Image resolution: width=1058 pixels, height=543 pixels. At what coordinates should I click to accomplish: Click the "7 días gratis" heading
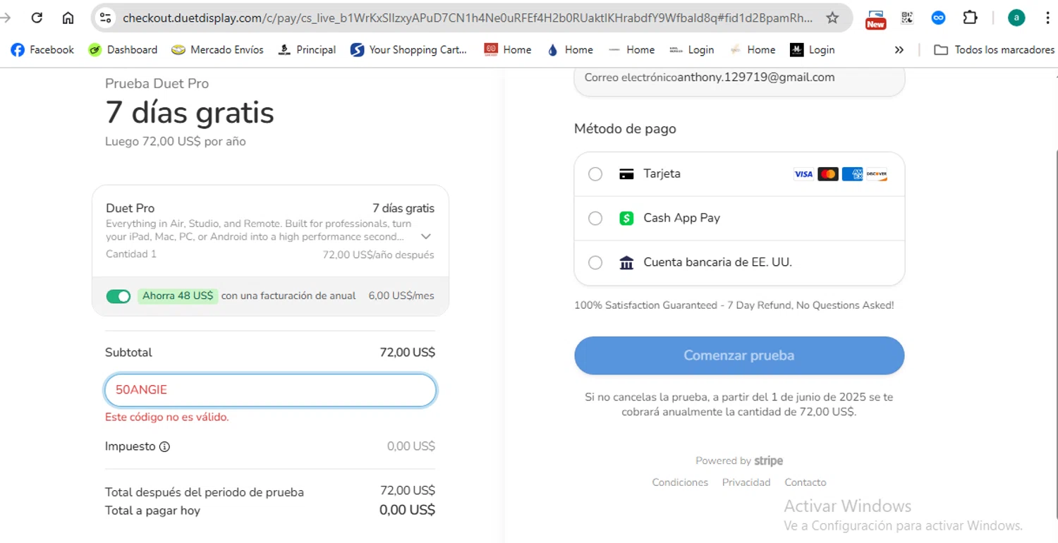pos(190,113)
